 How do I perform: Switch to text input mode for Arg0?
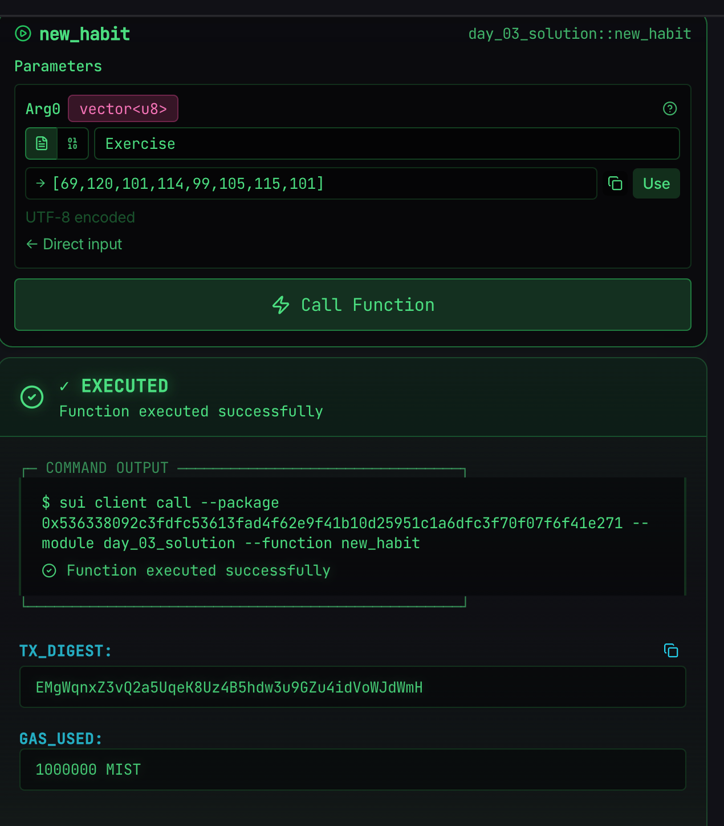[x=41, y=143]
